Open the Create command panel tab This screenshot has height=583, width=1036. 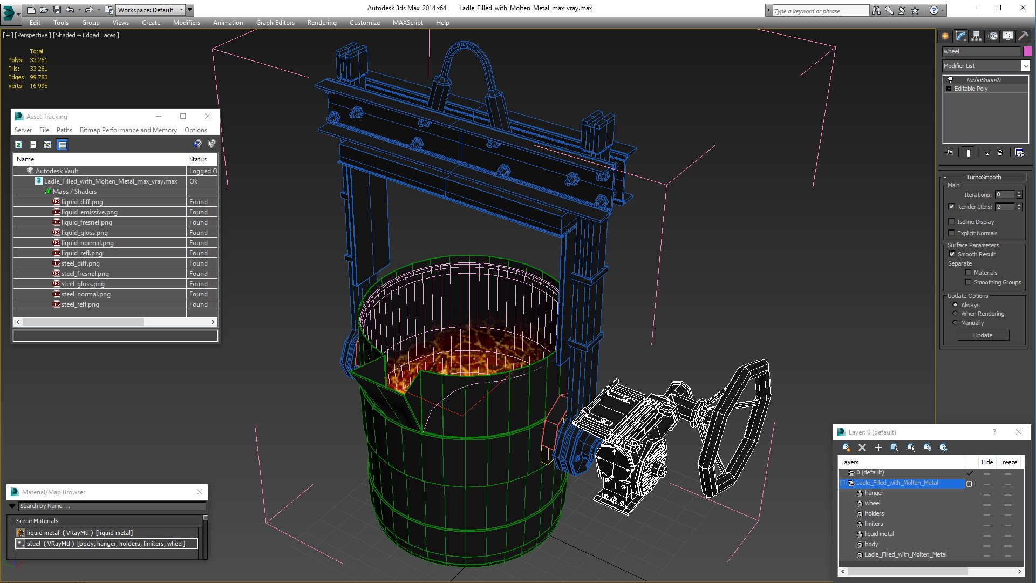945,36
